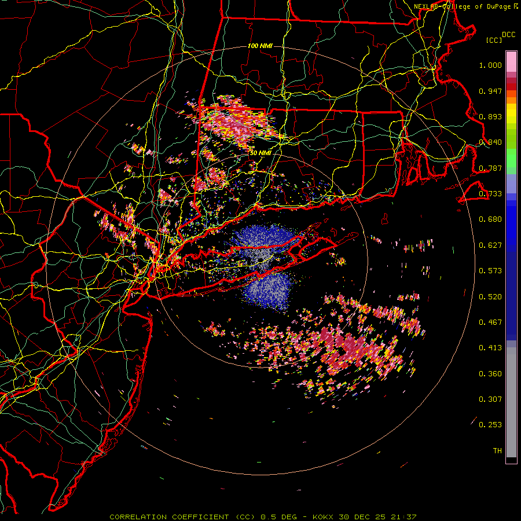Pick the gray low-value segment of color bar

(511, 402)
